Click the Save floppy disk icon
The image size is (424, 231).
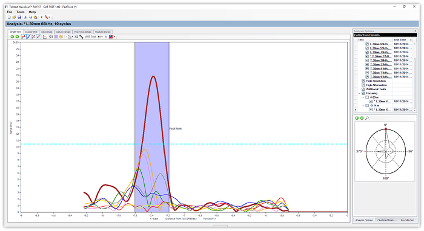(19, 17)
